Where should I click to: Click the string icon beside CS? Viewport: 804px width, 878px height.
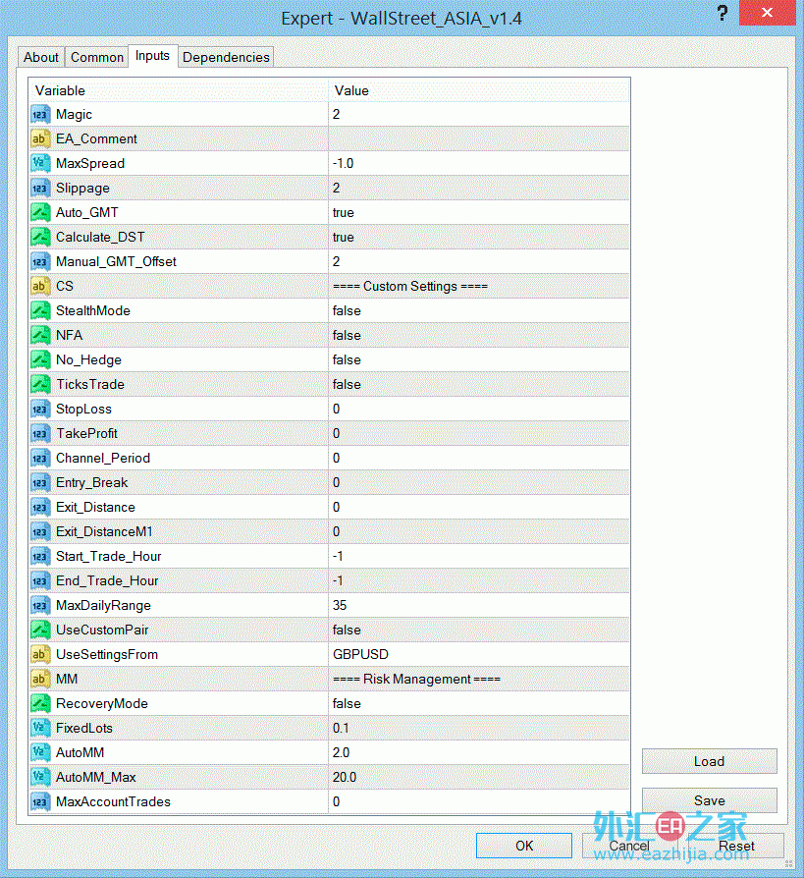(40, 286)
